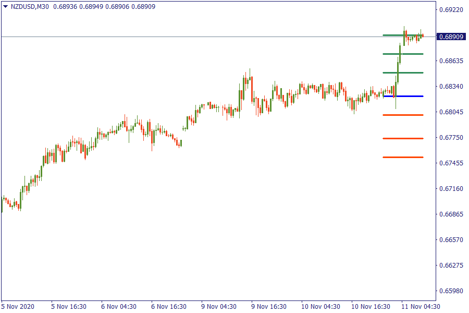Click the 0.69220 price axis label

(451, 10)
